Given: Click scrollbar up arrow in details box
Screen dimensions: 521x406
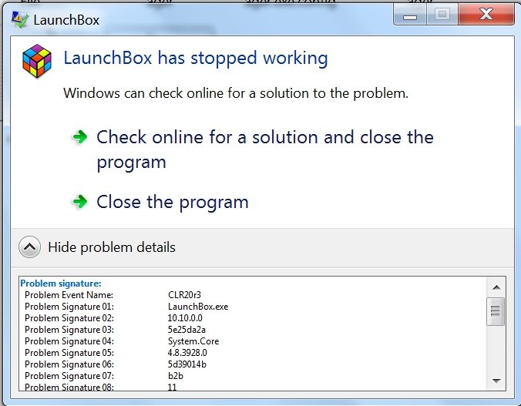Looking at the screenshot, I should click(x=496, y=287).
